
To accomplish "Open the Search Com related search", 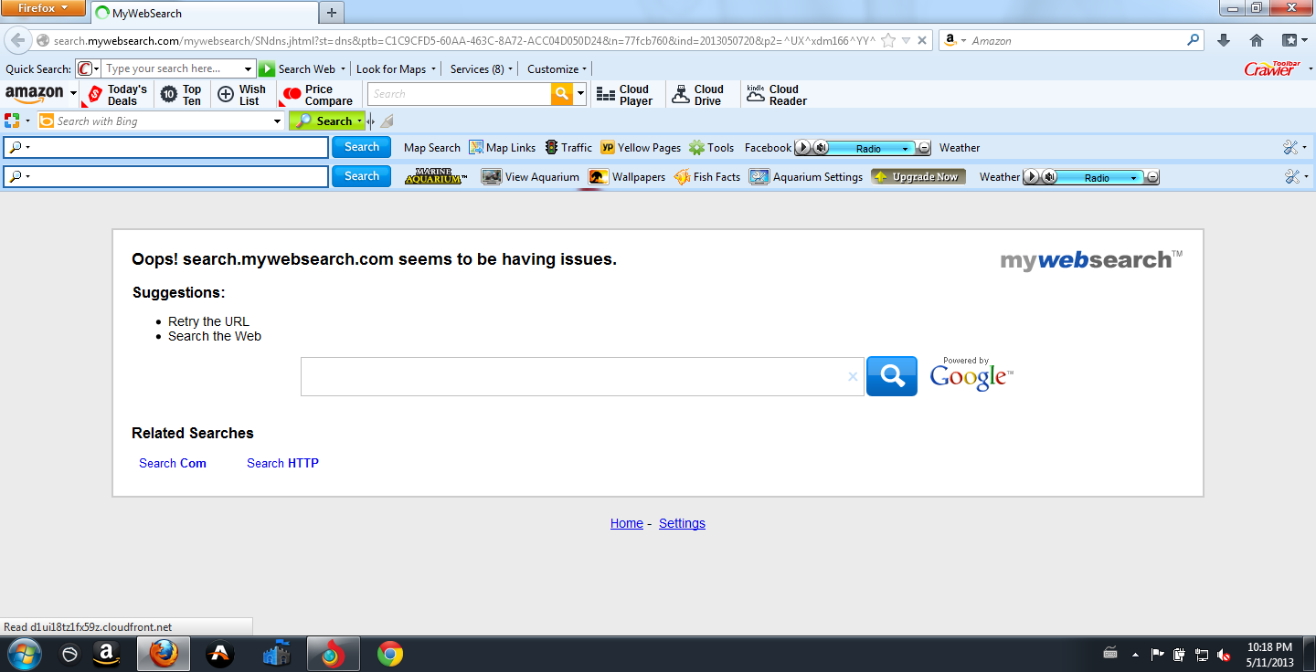I will click(173, 463).
